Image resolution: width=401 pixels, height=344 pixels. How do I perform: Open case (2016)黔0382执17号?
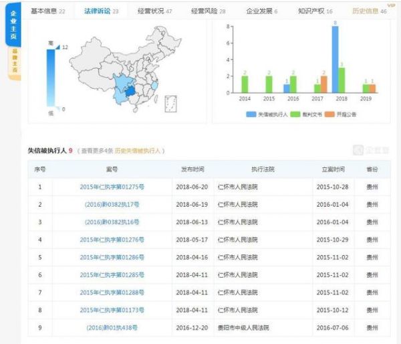click(112, 205)
